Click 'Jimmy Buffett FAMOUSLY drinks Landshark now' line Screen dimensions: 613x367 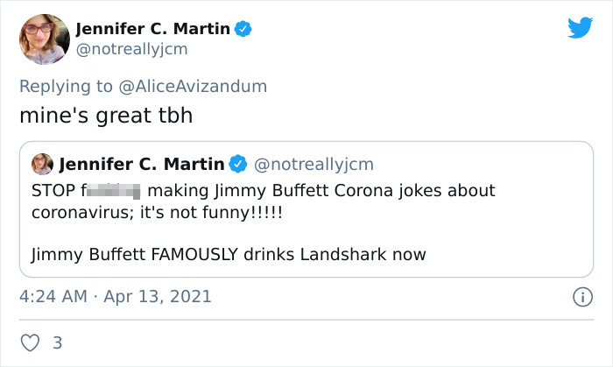coord(229,255)
